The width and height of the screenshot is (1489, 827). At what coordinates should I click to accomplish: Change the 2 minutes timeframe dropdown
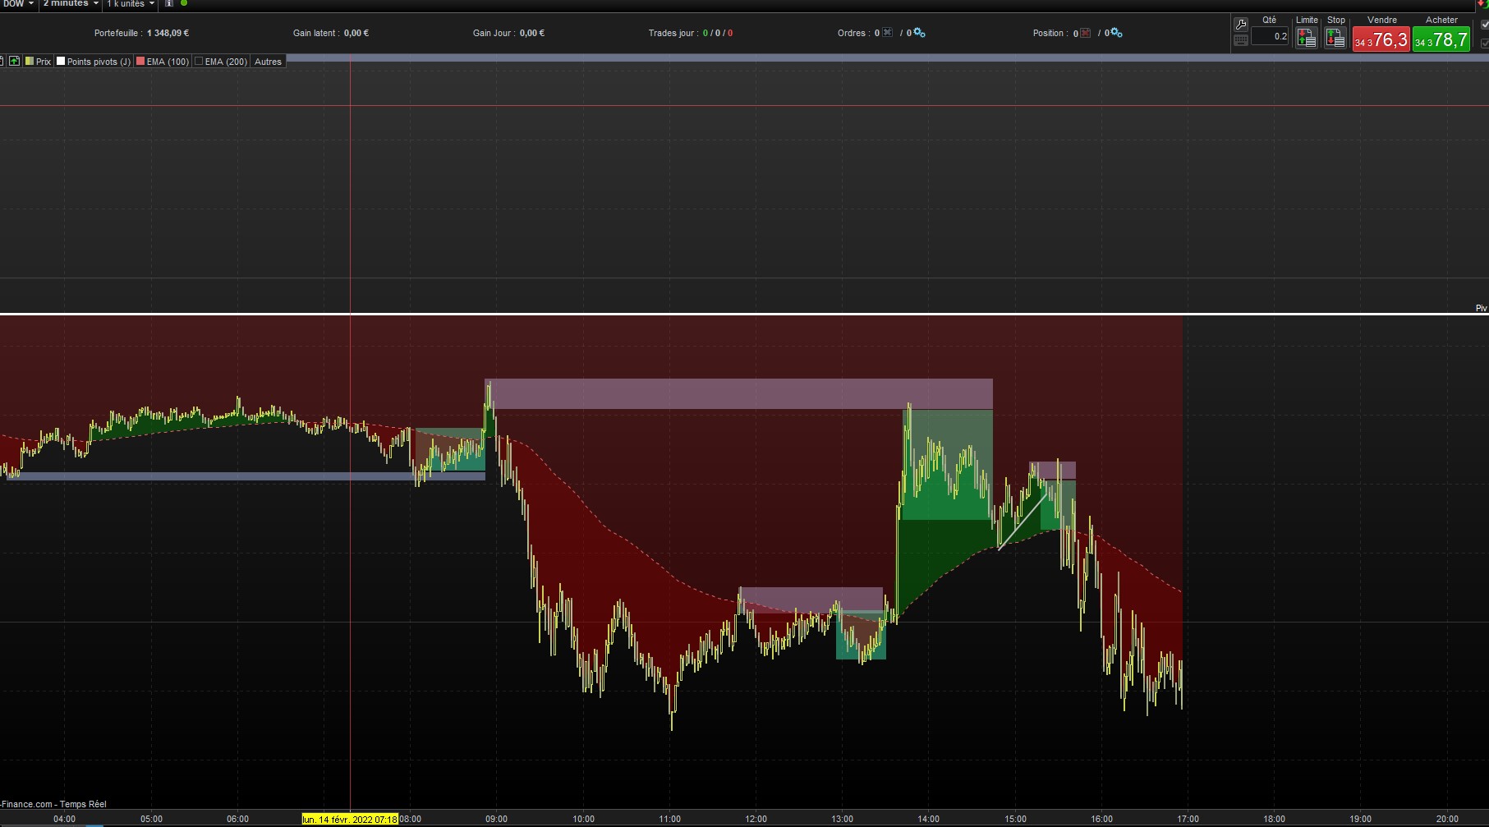click(x=71, y=4)
